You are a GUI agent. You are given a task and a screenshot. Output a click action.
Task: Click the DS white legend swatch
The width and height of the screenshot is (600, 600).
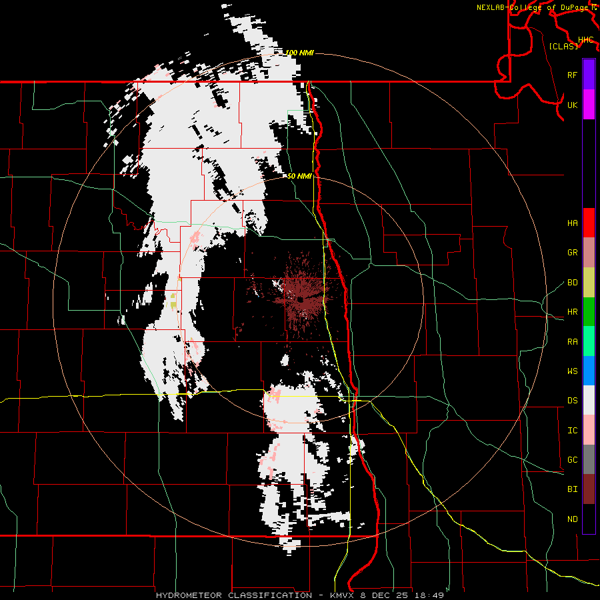click(589, 400)
